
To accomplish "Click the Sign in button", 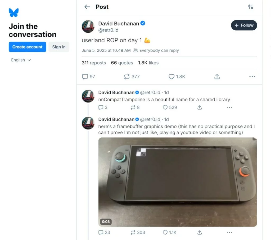I will (59, 47).
